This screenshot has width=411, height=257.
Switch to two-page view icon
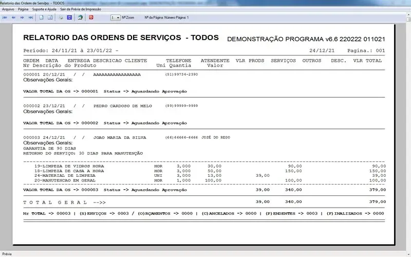50,17
